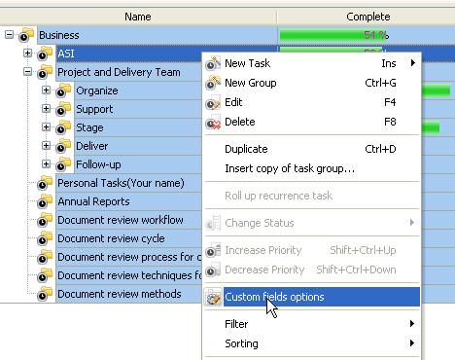Image resolution: width=455 pixels, height=360 pixels.
Task: Open the New Task submenu arrow
Action: pyautogui.click(x=412, y=62)
